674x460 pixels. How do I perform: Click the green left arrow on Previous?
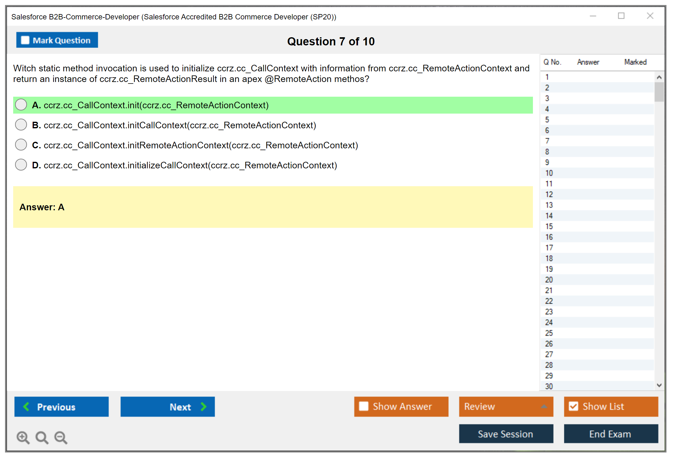tap(26, 406)
